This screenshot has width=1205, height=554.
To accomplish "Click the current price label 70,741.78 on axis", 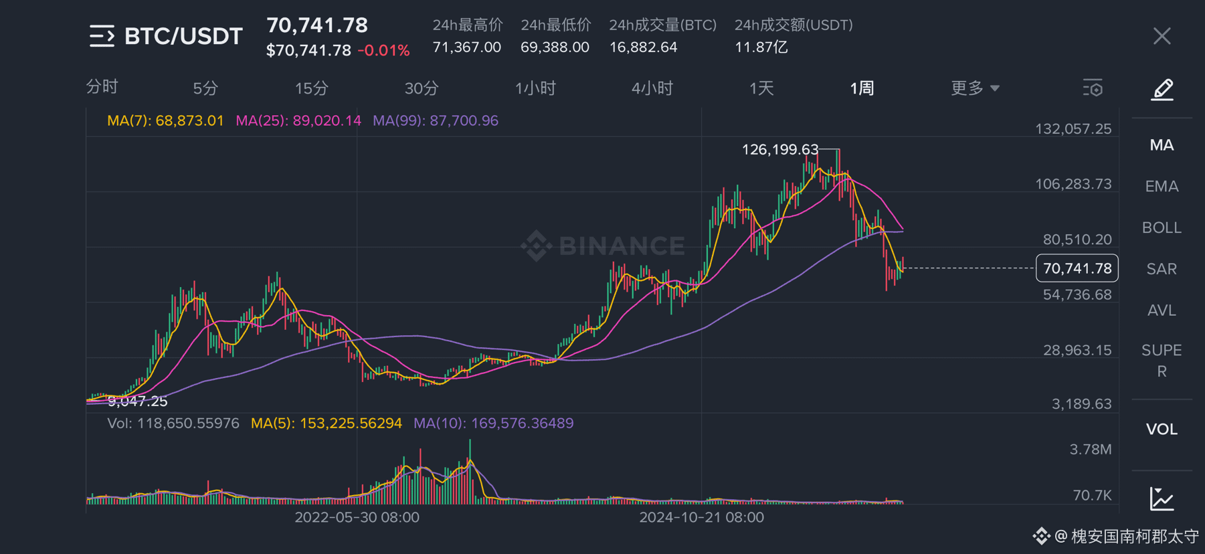I will 1077,268.
